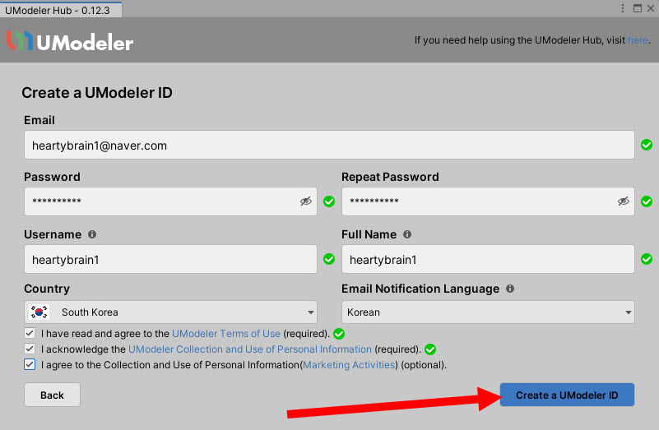The width and height of the screenshot is (659, 430).
Task: Click the 'Email Notification Language' label
Action: click(x=420, y=289)
